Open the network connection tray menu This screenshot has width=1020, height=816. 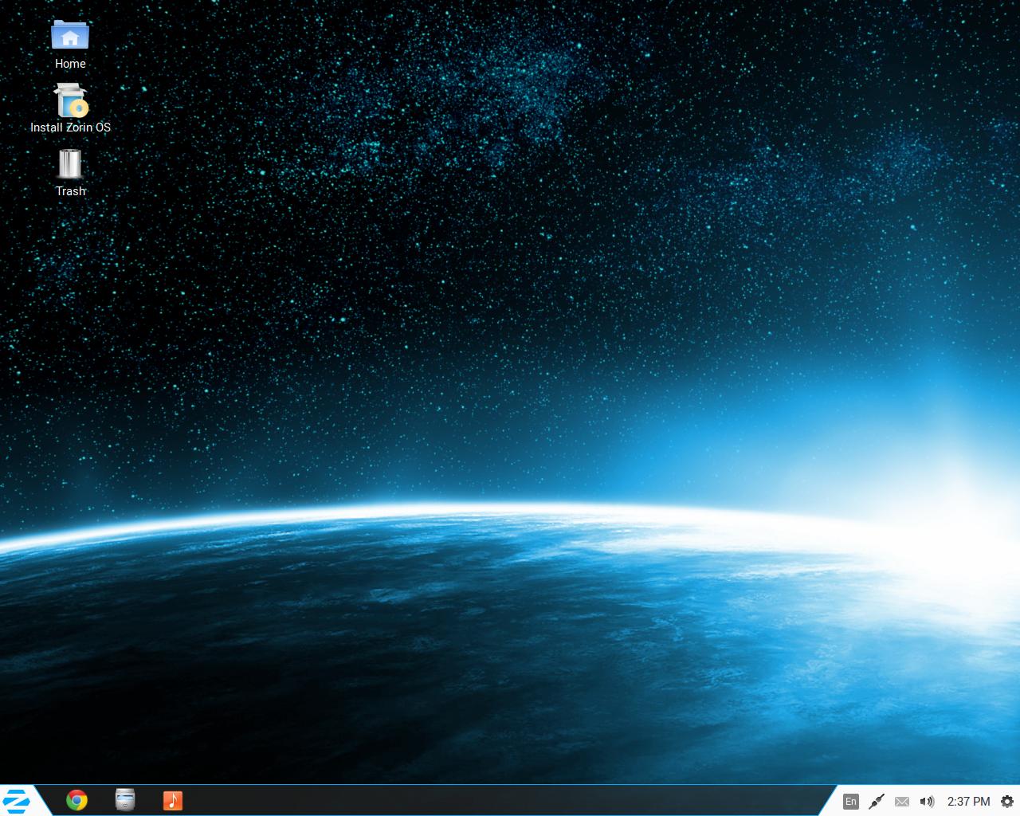(x=877, y=802)
